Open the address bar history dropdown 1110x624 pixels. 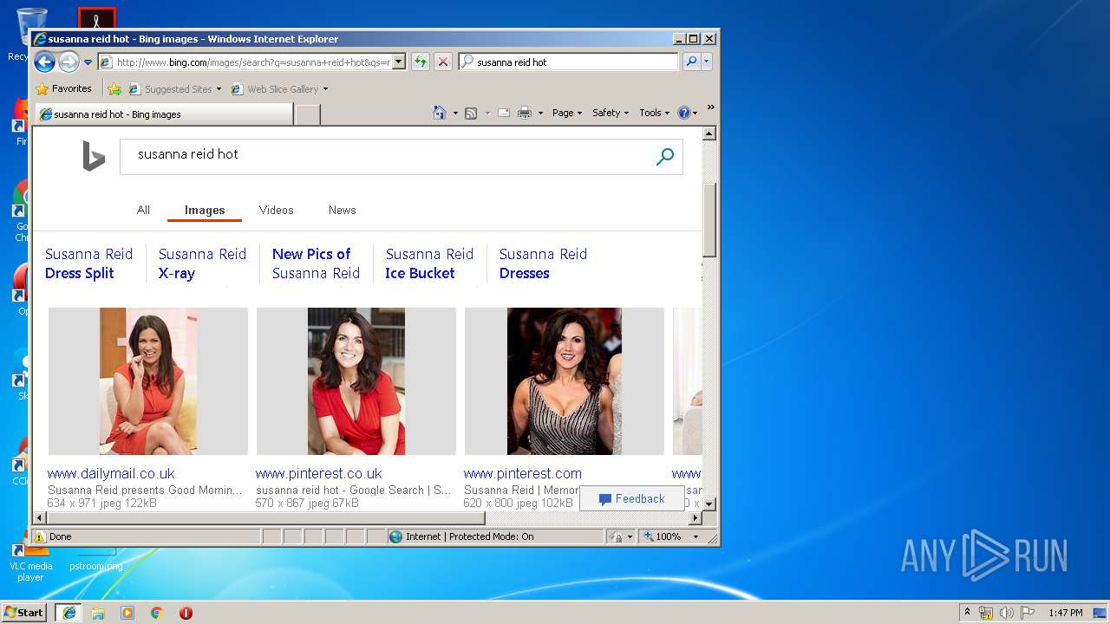point(399,62)
